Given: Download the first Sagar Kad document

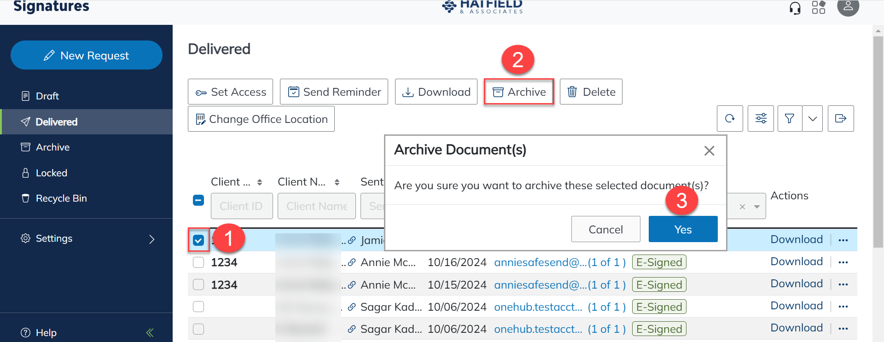Looking at the screenshot, I should pyautogui.click(x=797, y=306).
